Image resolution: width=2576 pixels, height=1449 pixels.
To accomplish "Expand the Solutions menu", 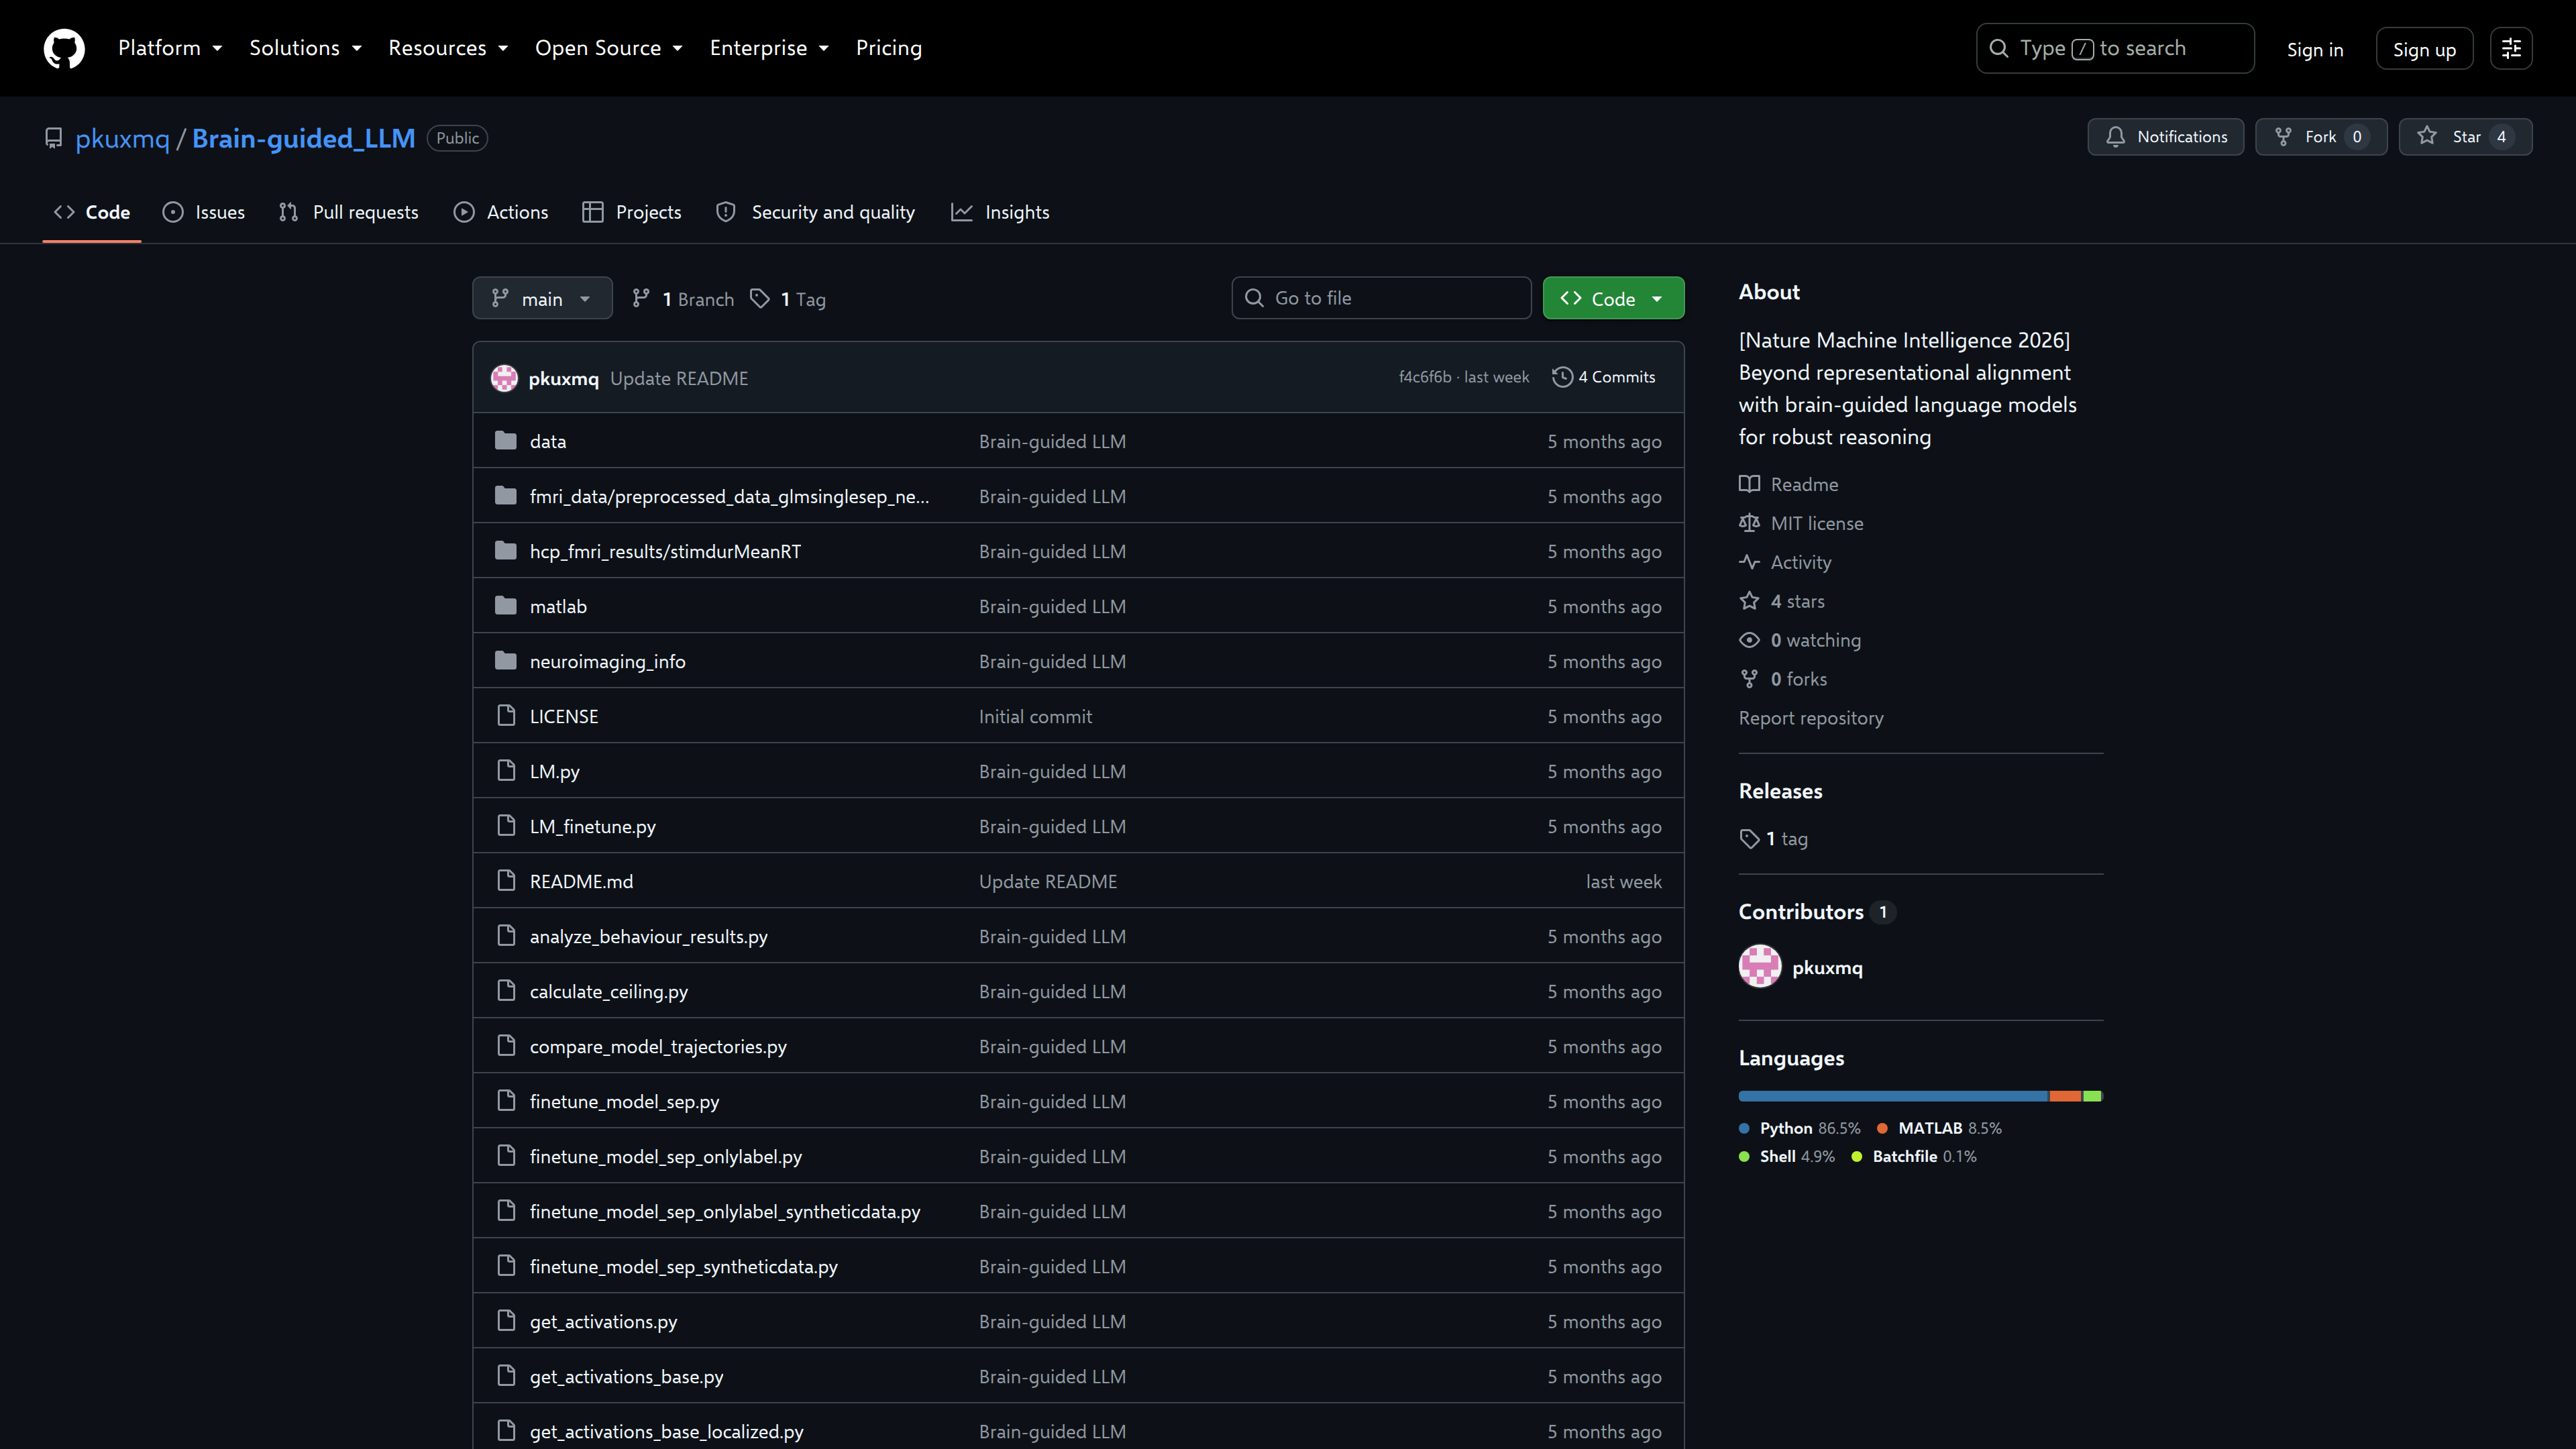I will pos(305,48).
